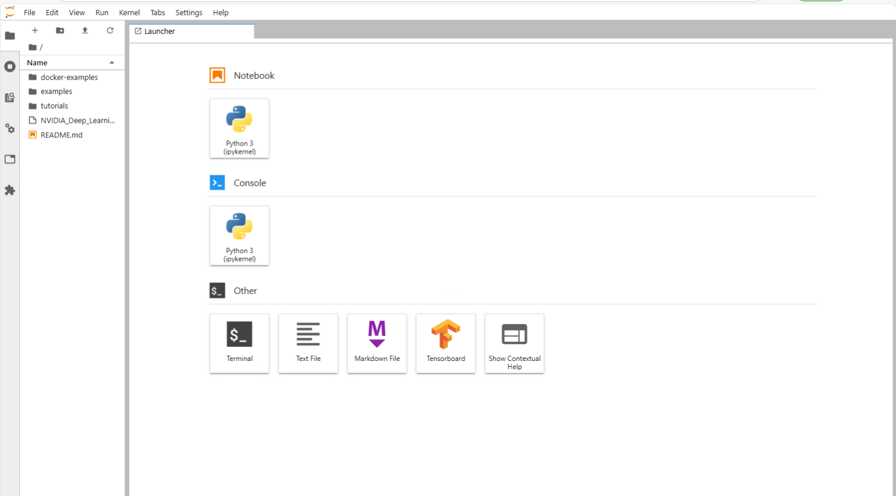
Task: Open the Commands palette sidebar icon
Action: pos(10,98)
